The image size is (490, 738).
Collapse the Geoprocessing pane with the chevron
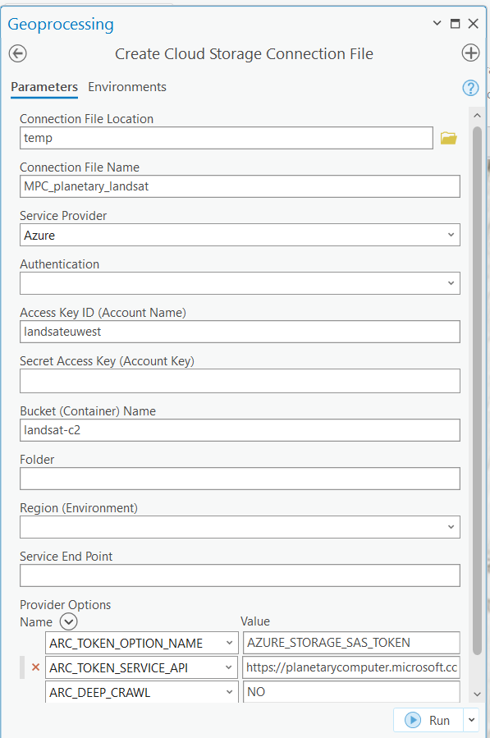click(437, 24)
